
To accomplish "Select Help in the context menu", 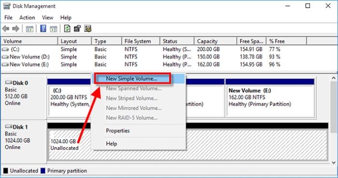I will tap(112, 144).
